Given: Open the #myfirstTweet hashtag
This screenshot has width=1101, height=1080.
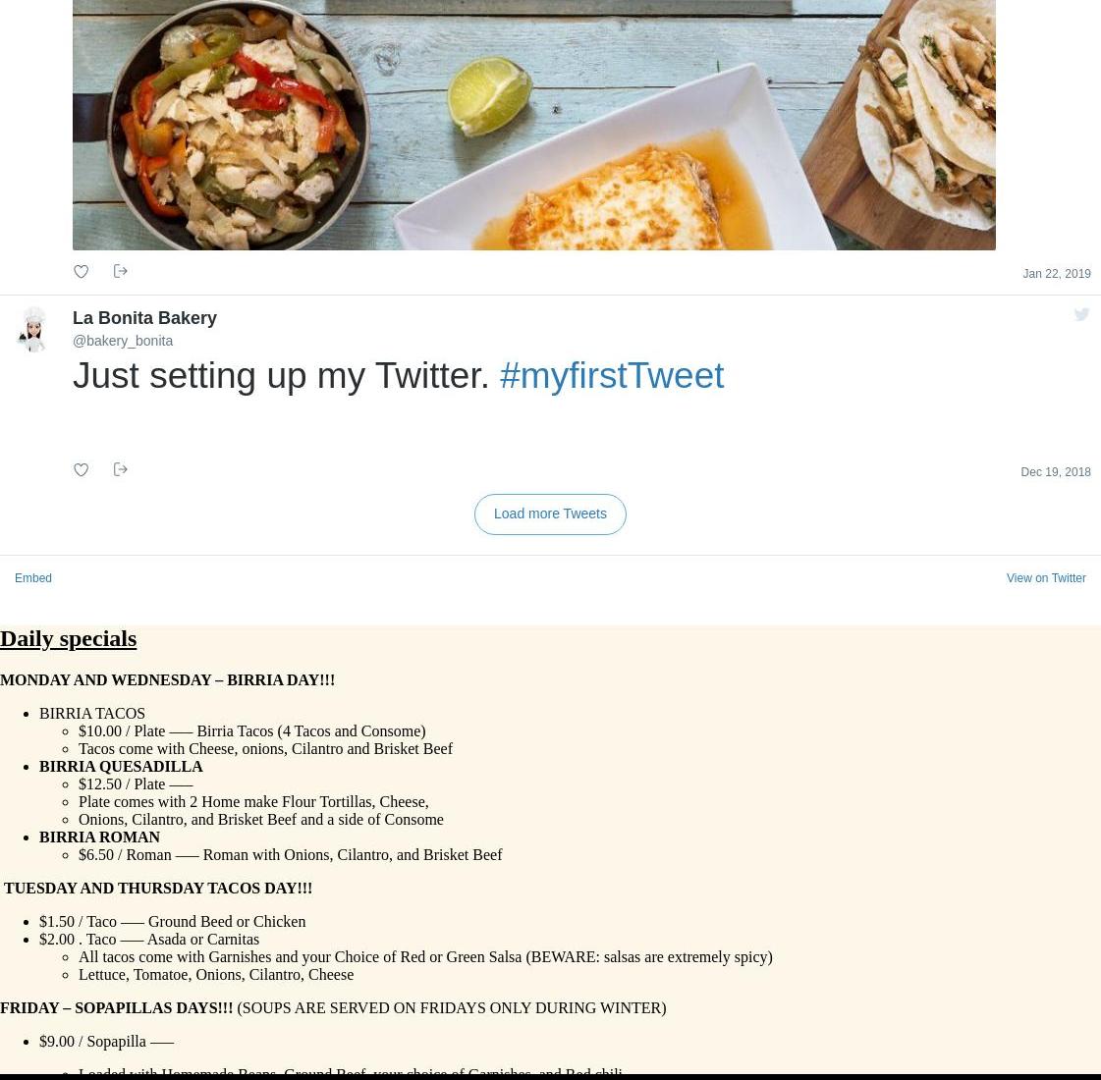Looking at the screenshot, I should coord(612,375).
